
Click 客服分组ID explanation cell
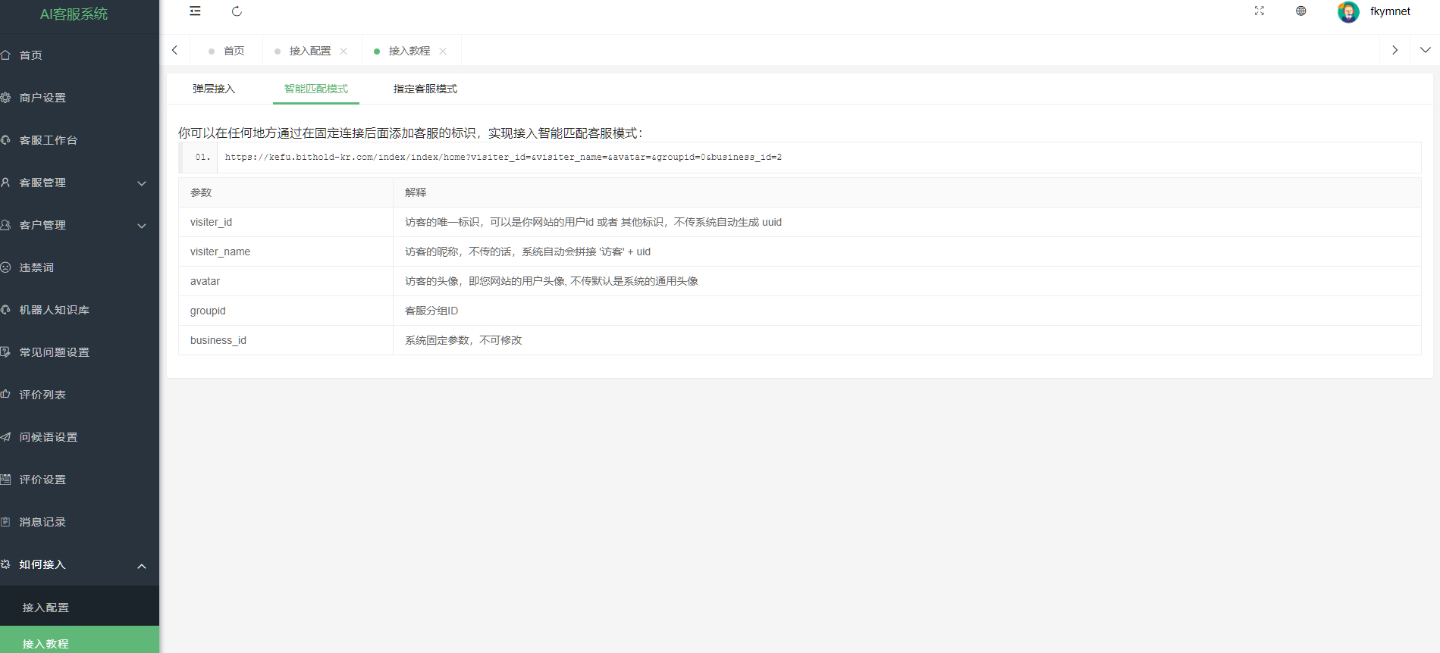pyautogui.click(x=907, y=311)
